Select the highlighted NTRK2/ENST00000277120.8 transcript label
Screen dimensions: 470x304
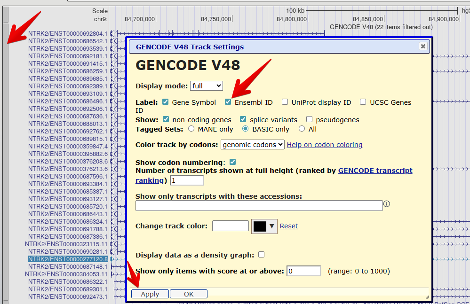click(x=68, y=259)
